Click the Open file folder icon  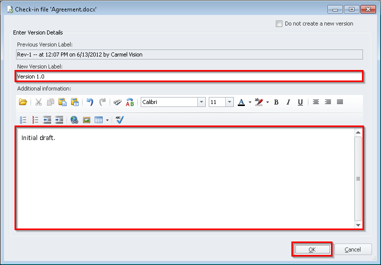(23, 102)
